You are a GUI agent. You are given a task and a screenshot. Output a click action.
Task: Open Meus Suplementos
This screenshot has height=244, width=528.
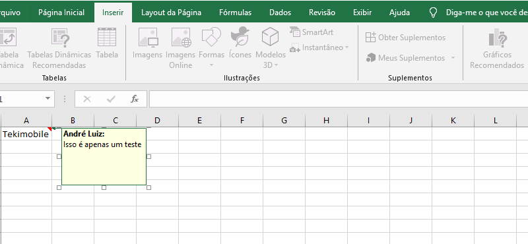click(x=405, y=58)
